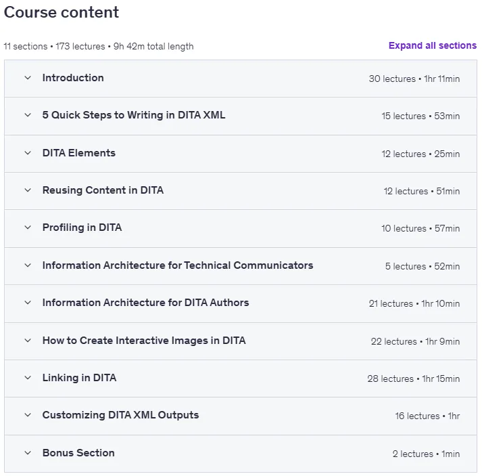The height and width of the screenshot is (476, 482).
Task: Expand Reusing Content in DITA chevron
Action: (28, 190)
